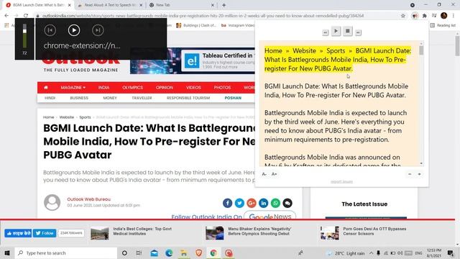Viewport: 460px width, 259px height.
Task: Open Reading list panel
Action: [x=443, y=26]
